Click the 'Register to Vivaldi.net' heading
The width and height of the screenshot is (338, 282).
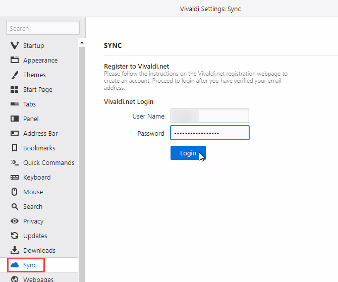pos(136,66)
